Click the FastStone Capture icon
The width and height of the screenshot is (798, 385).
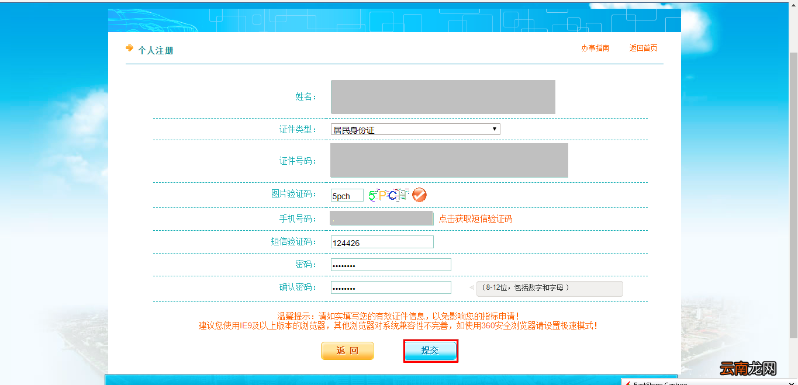(x=629, y=383)
